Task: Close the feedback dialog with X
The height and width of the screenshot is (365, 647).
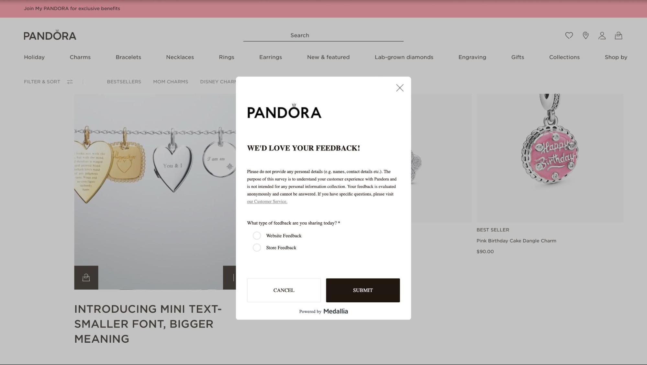Action: 400,88
